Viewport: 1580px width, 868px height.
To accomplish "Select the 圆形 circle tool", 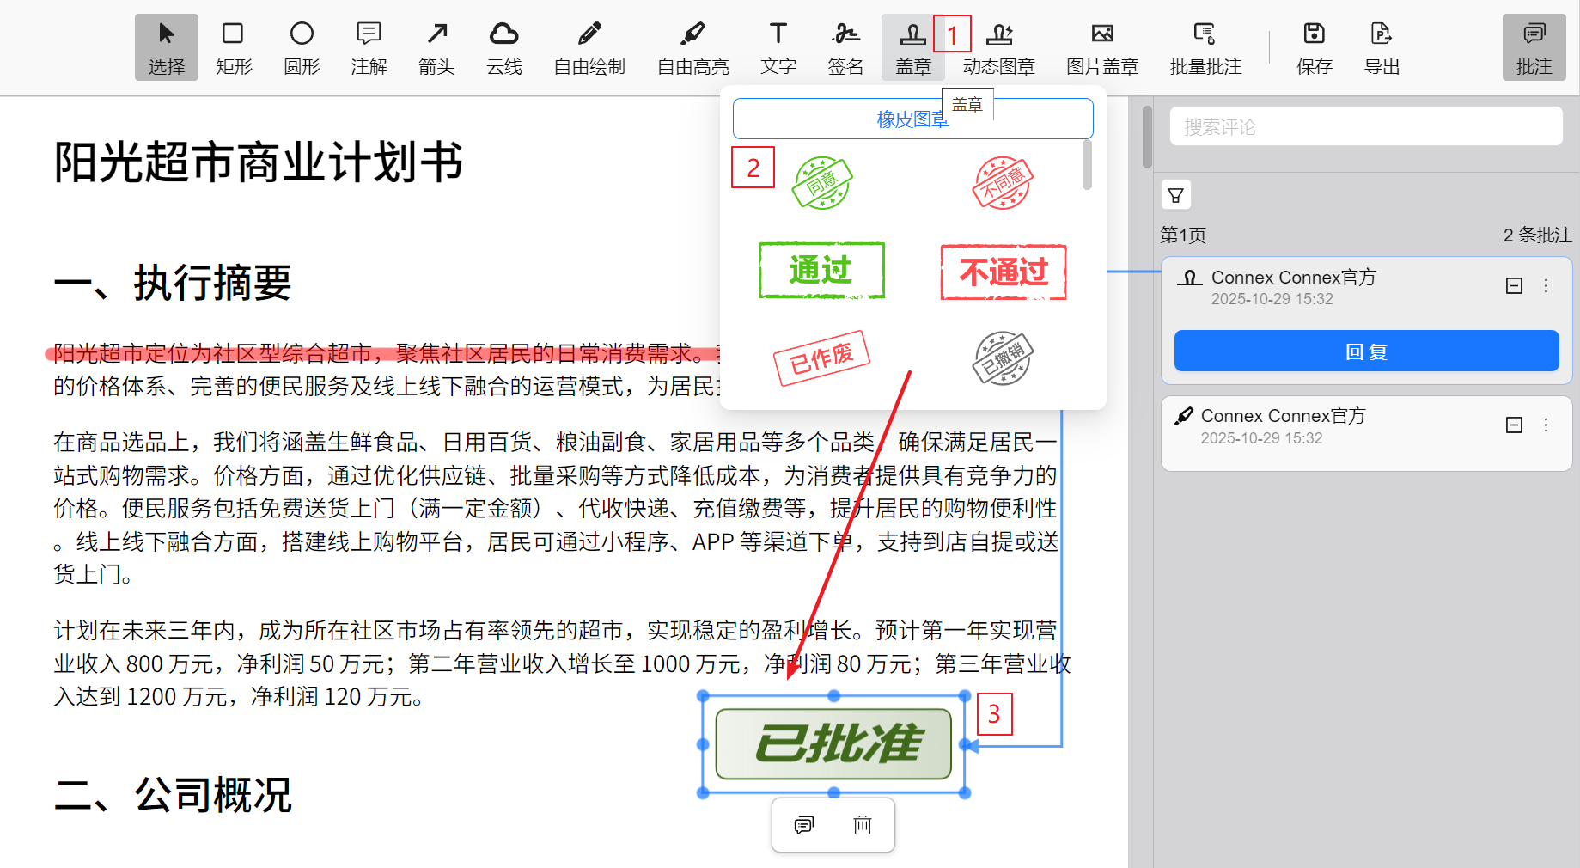I will pyautogui.click(x=302, y=47).
